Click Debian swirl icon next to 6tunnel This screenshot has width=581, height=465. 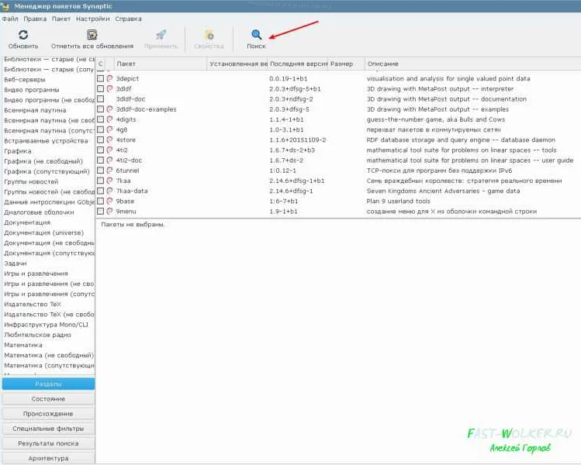pyautogui.click(x=109, y=170)
